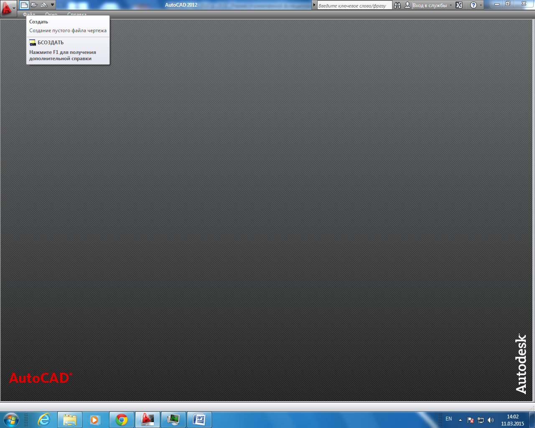The height and width of the screenshot is (428, 535).
Task: Click the Open file folder icon
Action: [34, 5]
